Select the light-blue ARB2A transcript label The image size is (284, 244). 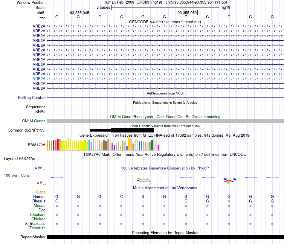(x=39, y=79)
